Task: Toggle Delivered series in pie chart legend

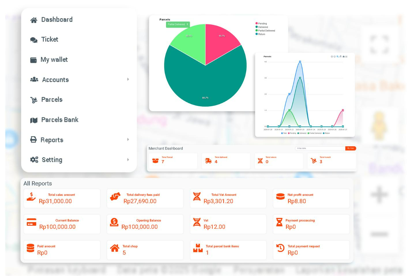Action: click(263, 27)
